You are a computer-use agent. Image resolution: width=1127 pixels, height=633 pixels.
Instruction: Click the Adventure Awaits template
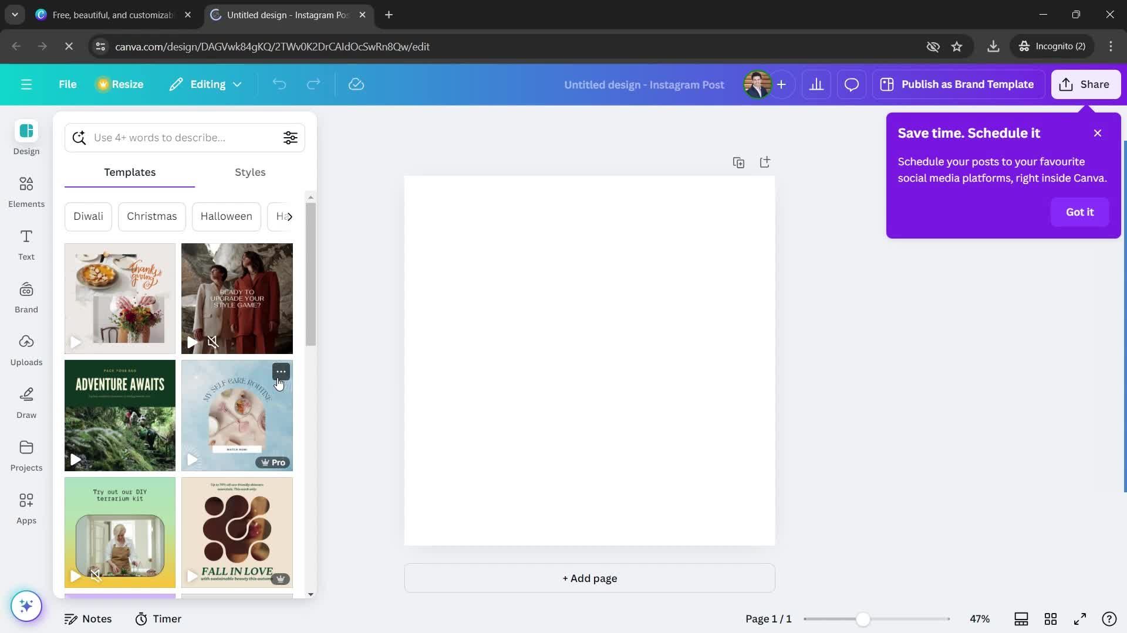(x=120, y=415)
